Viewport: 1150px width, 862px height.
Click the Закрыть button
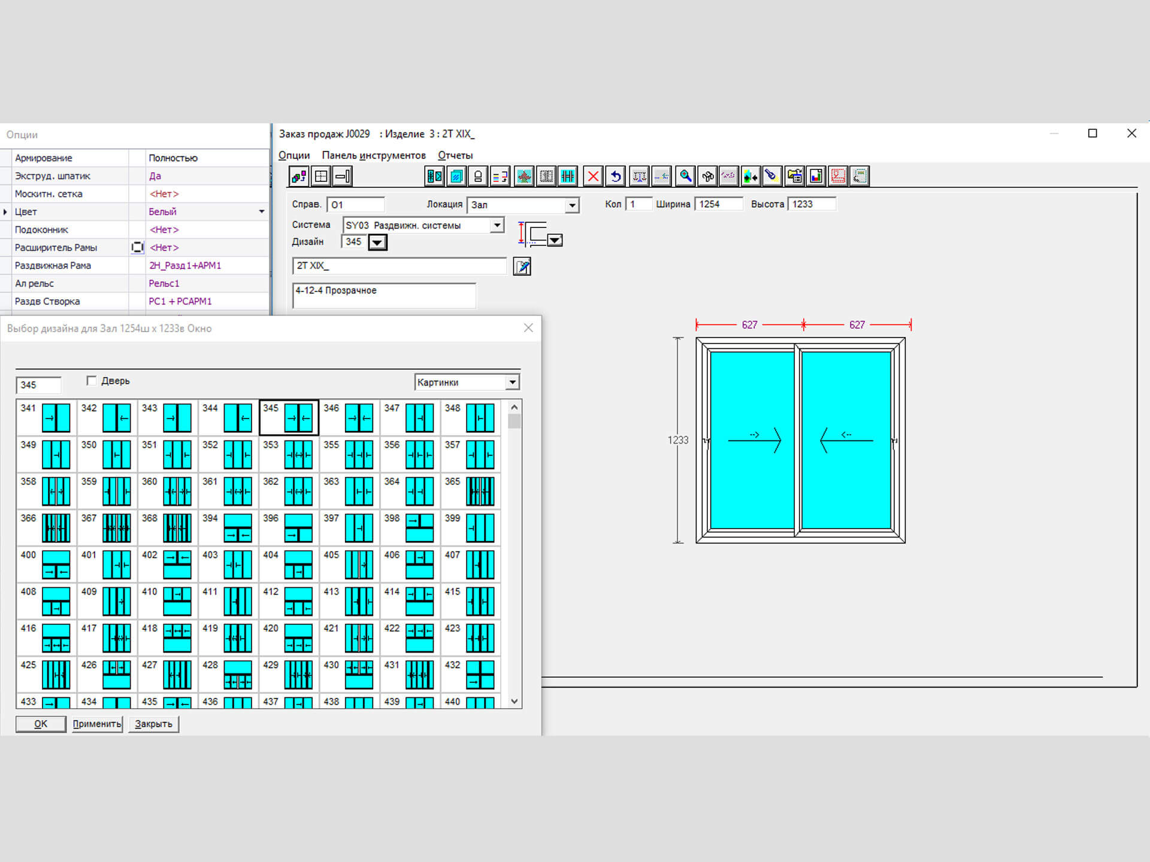point(153,724)
